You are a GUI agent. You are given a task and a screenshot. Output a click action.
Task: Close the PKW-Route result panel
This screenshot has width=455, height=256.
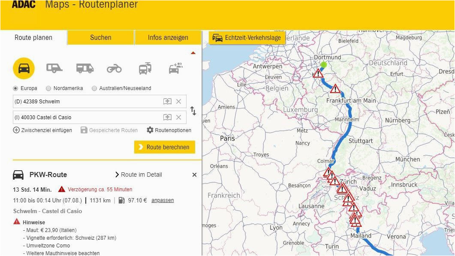coord(194,175)
